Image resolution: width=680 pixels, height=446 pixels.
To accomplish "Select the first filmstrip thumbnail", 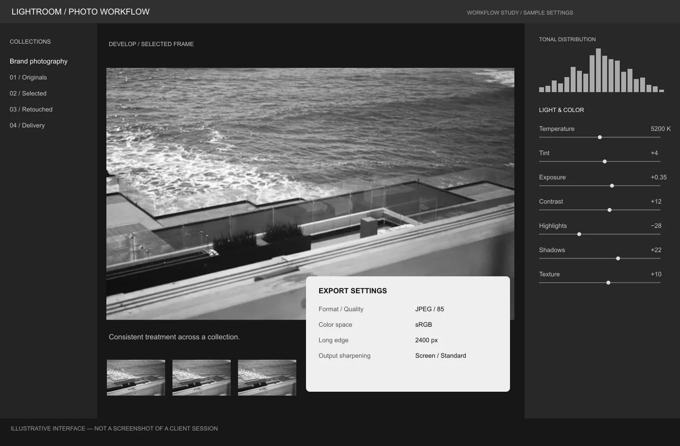I will 136,378.
